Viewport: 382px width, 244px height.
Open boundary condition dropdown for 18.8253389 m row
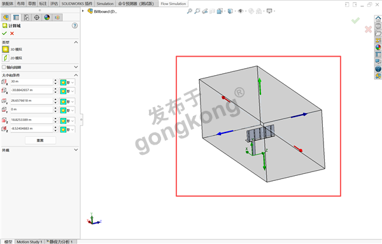[67, 121]
